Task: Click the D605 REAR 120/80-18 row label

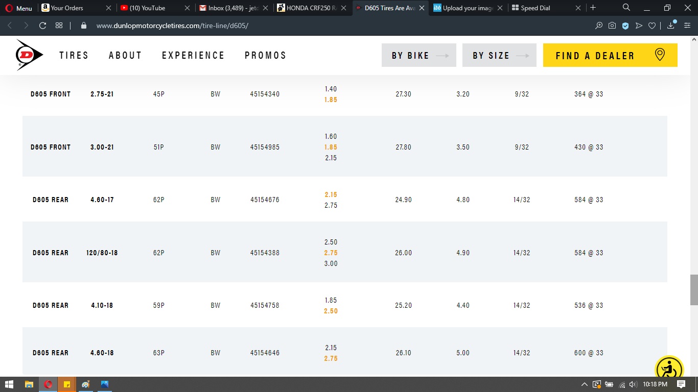Action: (x=51, y=253)
